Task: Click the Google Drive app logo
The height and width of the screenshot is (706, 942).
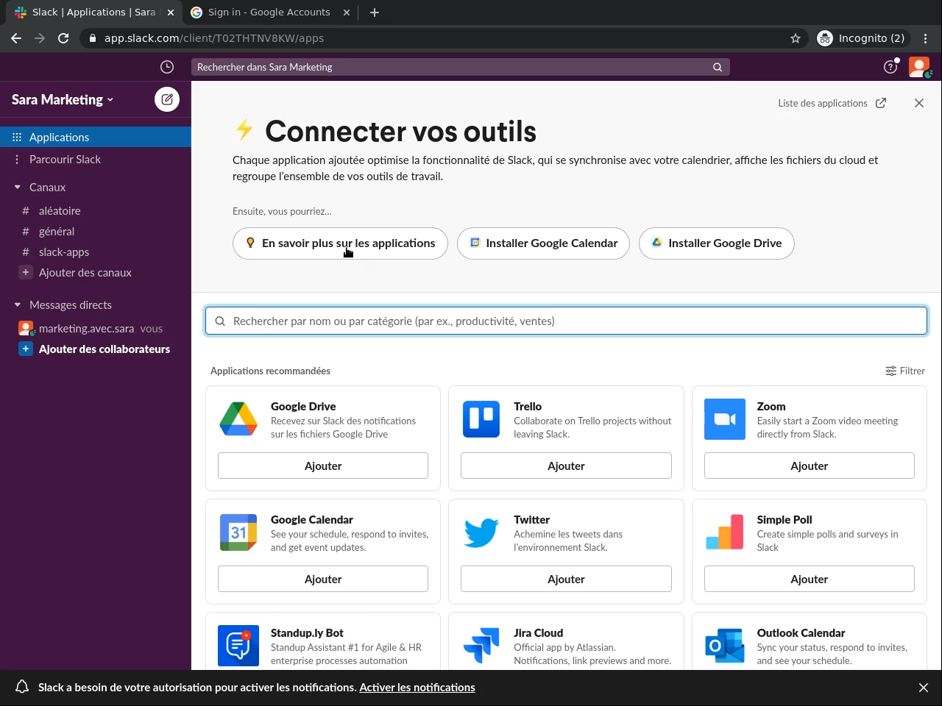Action: (x=238, y=419)
